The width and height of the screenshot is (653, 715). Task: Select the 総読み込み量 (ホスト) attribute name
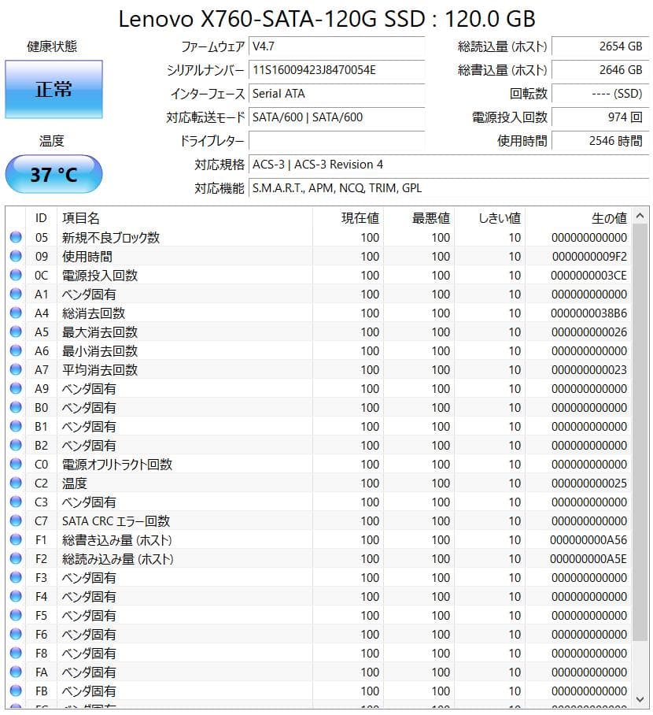[117, 559]
